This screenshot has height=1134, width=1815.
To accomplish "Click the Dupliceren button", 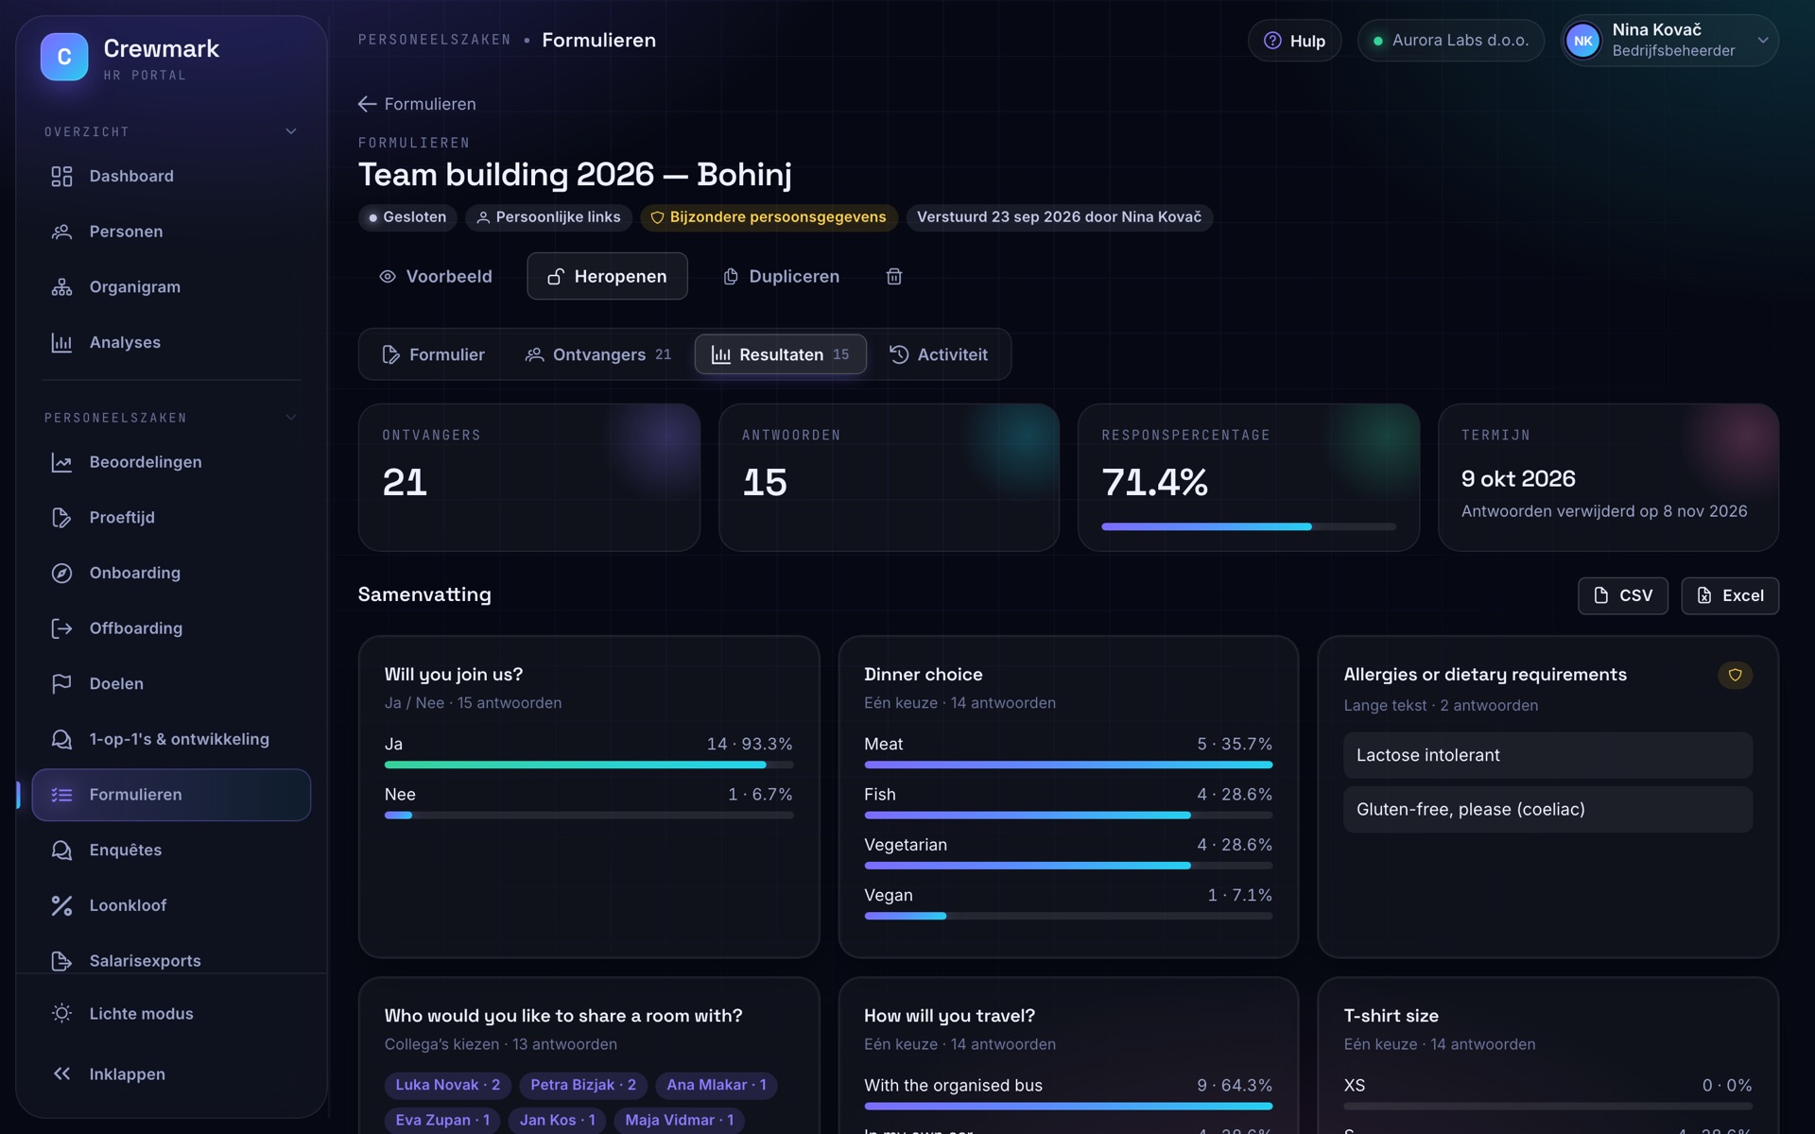I will 781,276.
